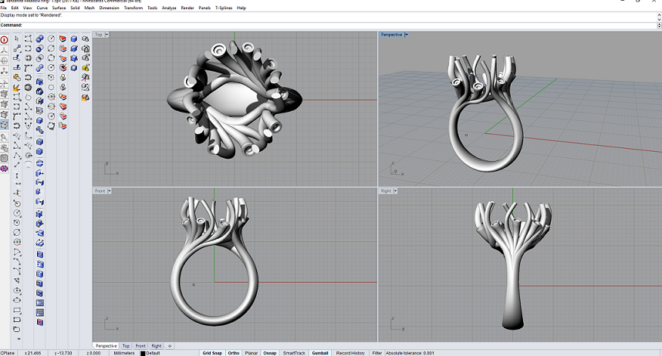Screen dimensions: 662x356
Task: Open the Front viewport dropdown arrow
Action: click(110, 191)
